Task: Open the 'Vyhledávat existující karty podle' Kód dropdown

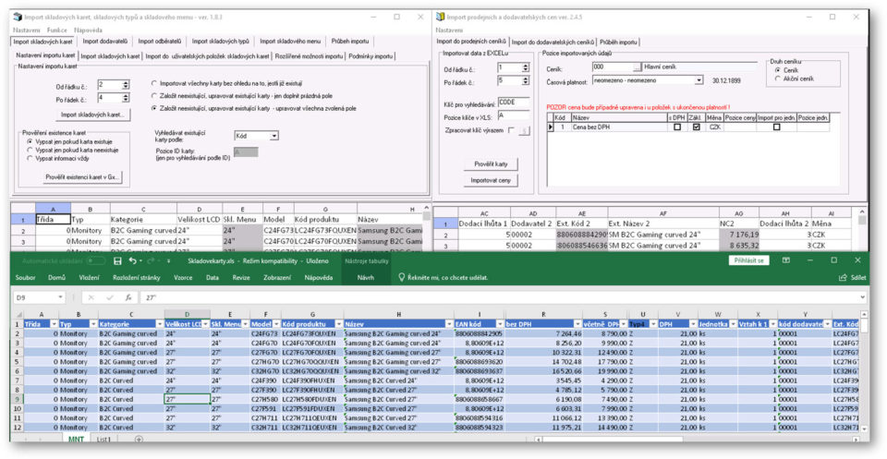Action: pyautogui.click(x=273, y=136)
